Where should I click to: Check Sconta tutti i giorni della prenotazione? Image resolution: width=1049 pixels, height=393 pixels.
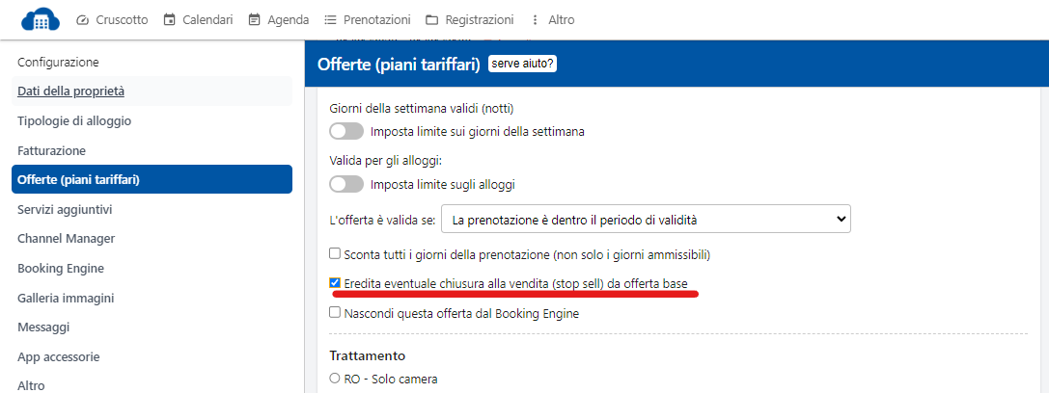coord(335,254)
